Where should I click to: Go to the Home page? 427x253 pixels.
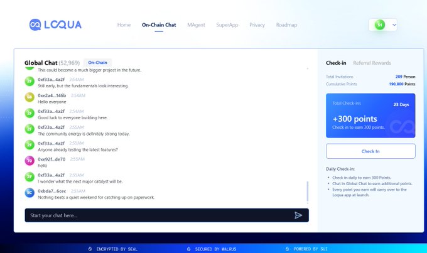[124, 24]
